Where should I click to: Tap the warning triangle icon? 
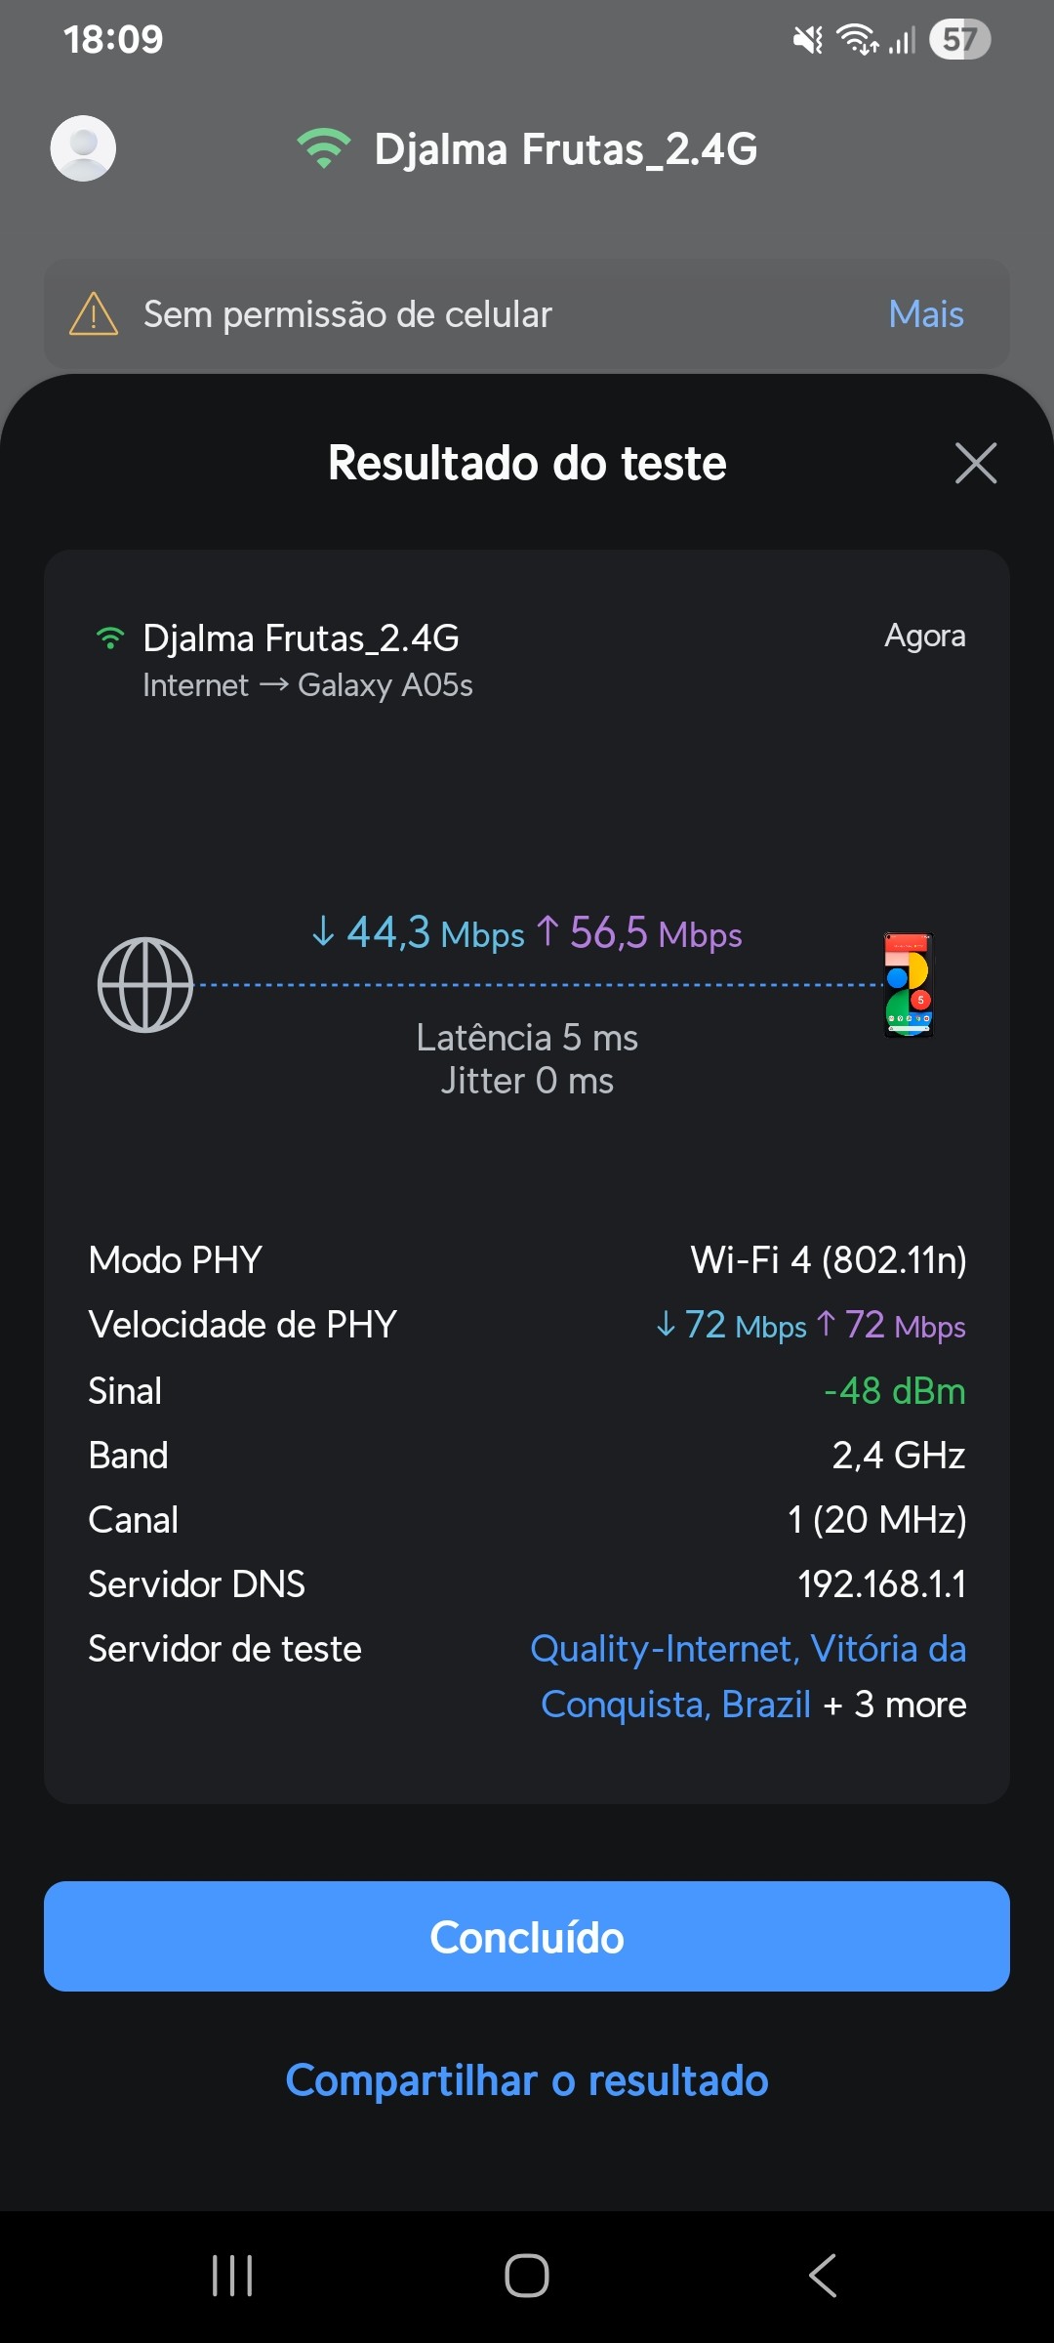(x=94, y=314)
